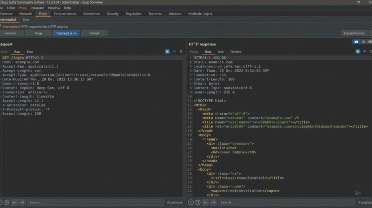Select side-by-side split layout view
Screen dimensions: 372x208
click(356, 42)
